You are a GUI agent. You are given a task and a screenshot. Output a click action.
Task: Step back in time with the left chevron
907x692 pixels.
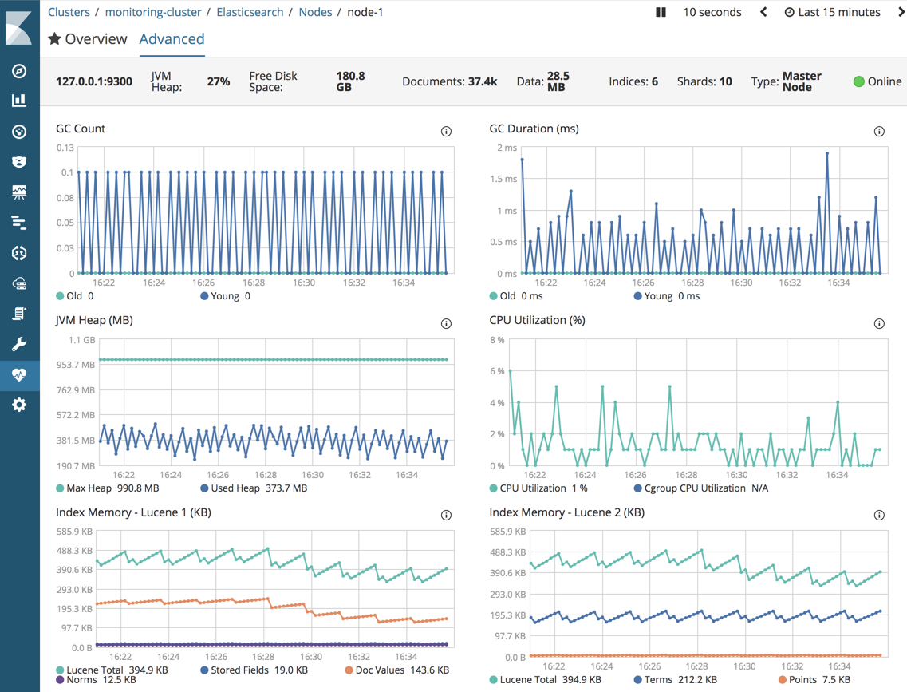tap(762, 12)
